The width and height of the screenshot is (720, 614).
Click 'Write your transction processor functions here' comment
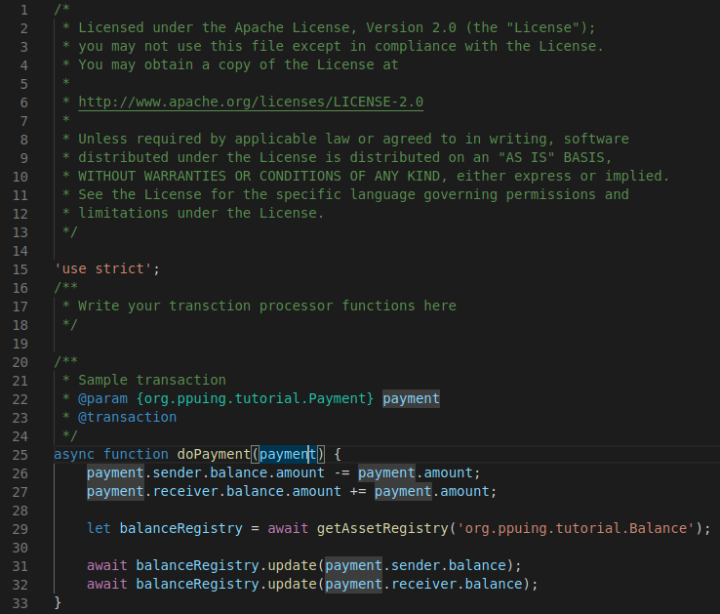[267, 307]
